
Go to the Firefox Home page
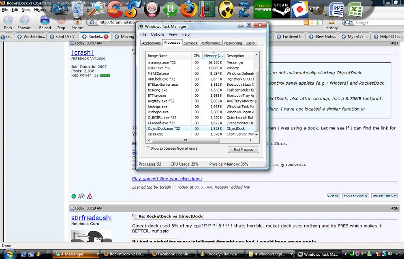click(77, 23)
